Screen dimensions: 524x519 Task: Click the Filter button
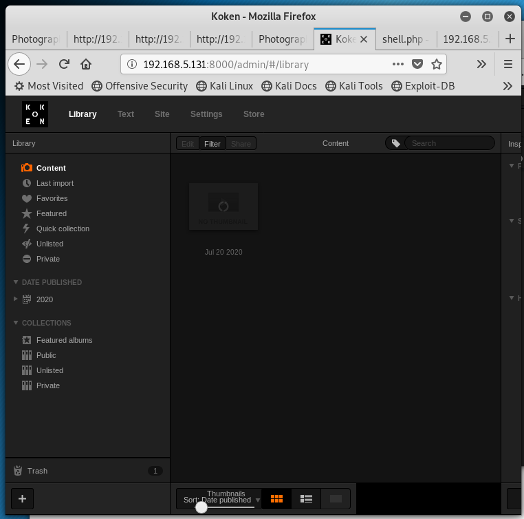[x=212, y=144]
